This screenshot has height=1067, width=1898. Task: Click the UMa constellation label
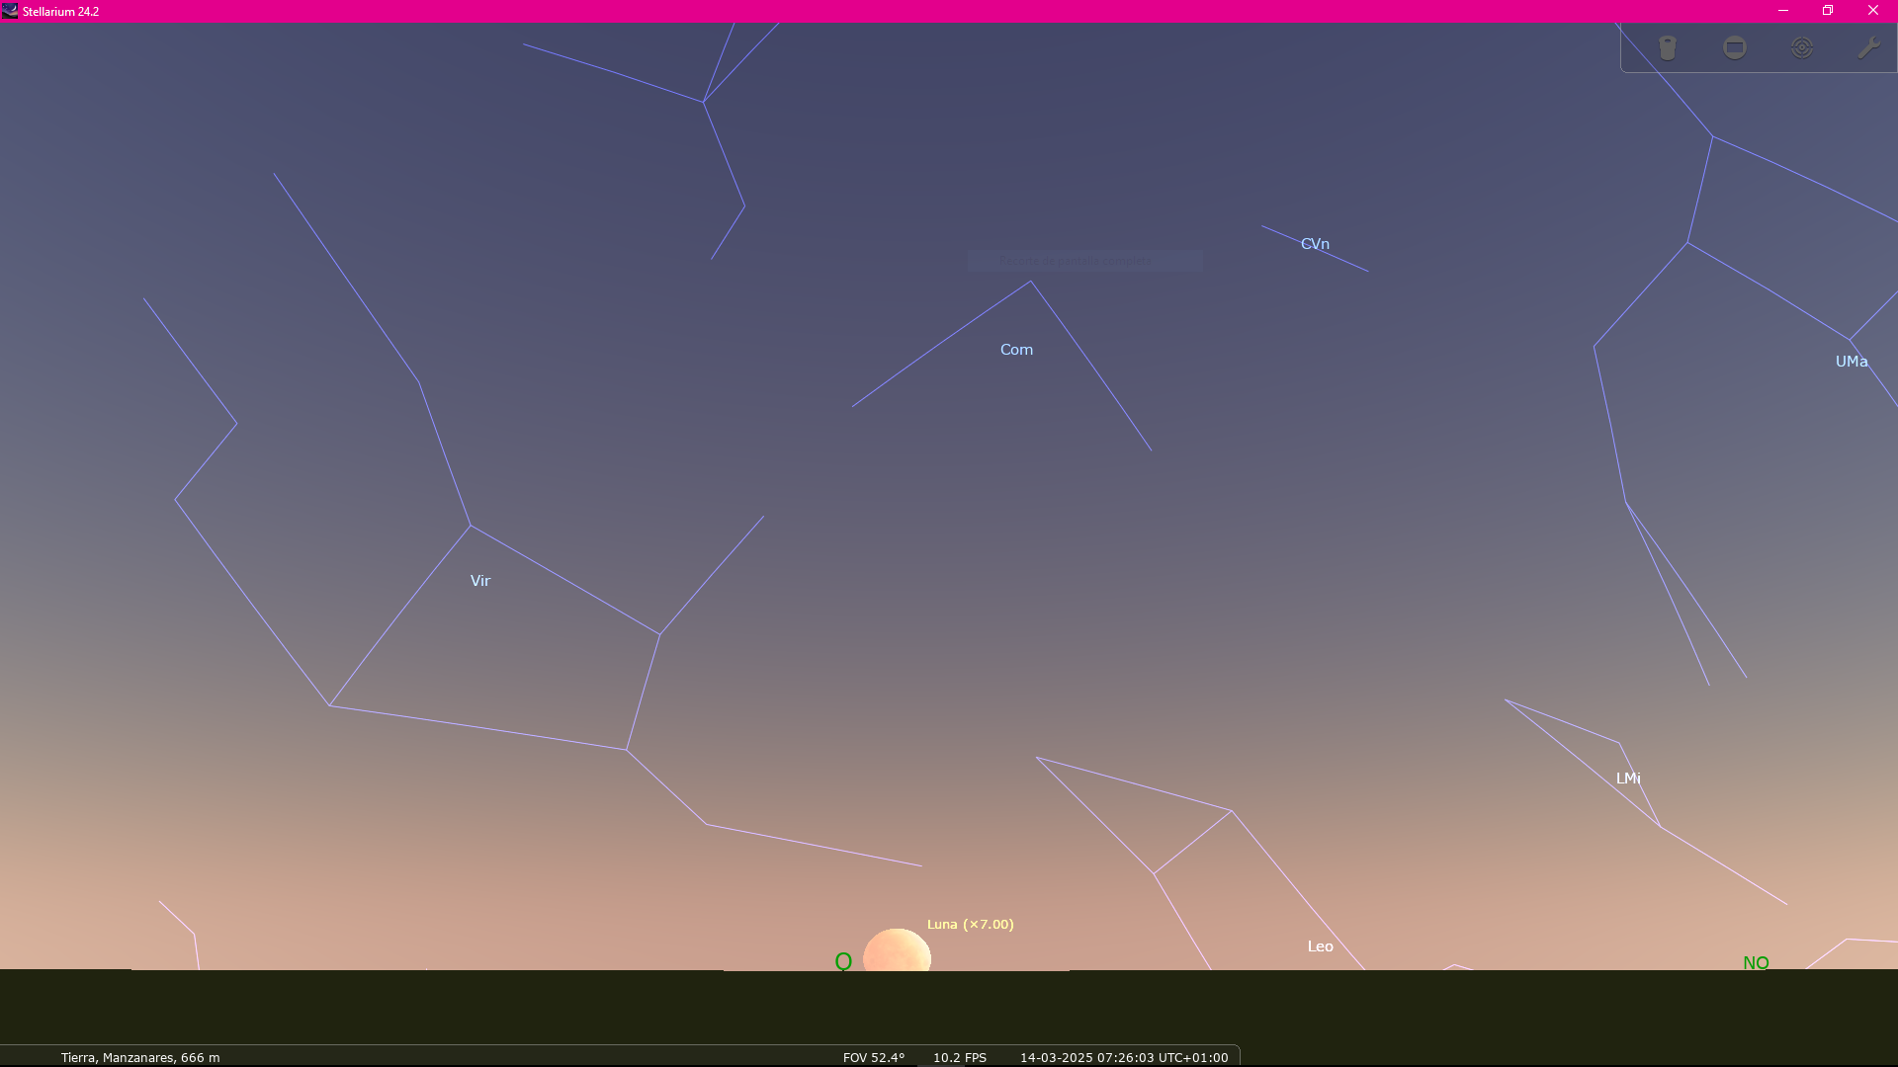[x=1851, y=362]
